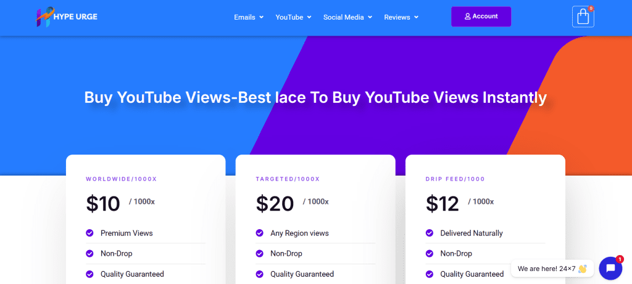Click the Any Region views feature text

(x=299, y=233)
